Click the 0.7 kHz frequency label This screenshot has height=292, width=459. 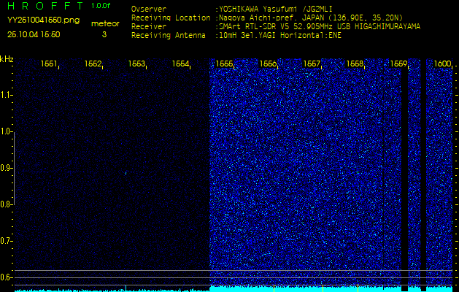(x=7, y=240)
